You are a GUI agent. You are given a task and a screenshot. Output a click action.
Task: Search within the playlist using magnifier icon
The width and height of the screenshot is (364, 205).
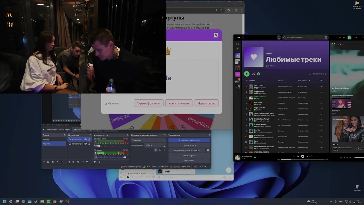coord(310,74)
